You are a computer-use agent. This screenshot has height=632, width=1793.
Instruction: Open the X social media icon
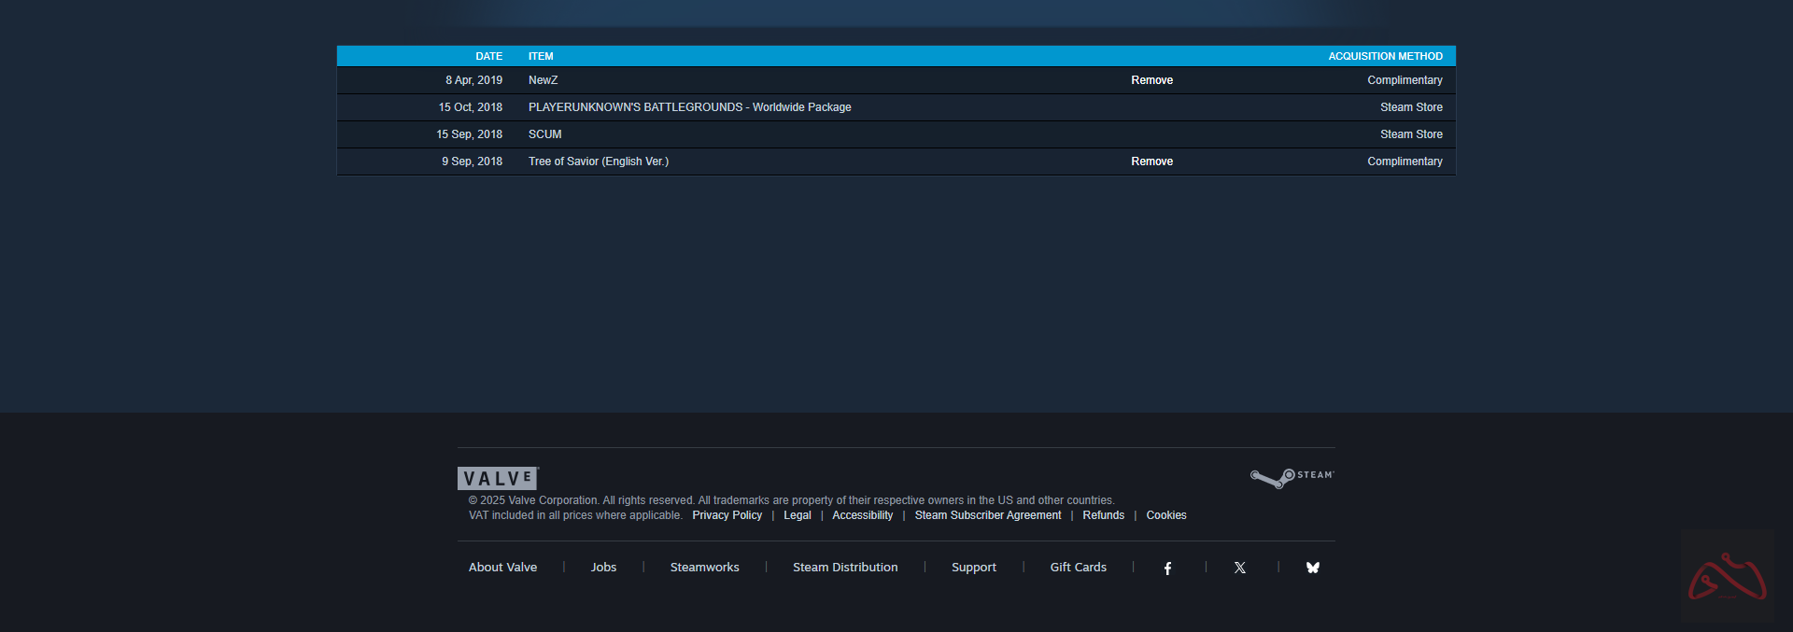[1239, 568]
